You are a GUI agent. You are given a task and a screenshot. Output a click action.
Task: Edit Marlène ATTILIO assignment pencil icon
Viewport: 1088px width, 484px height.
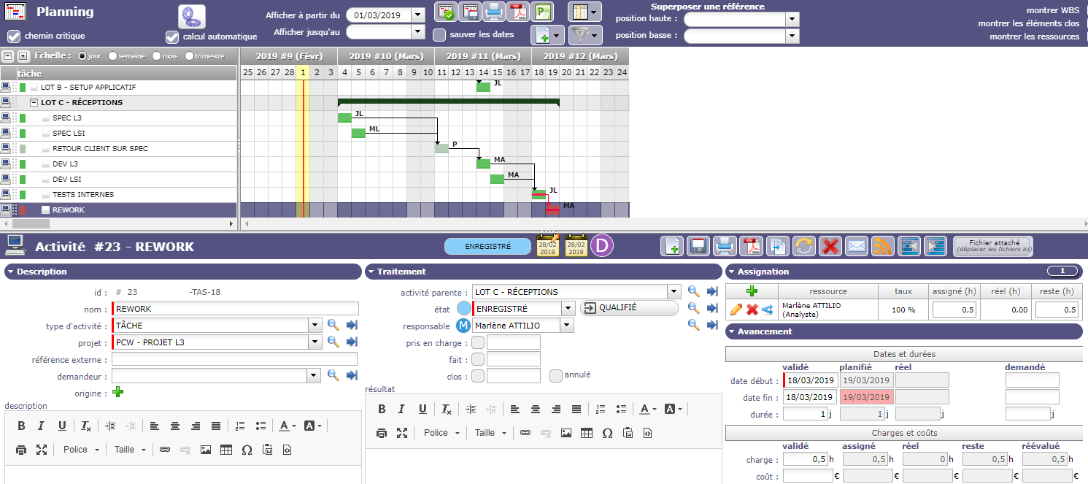coord(736,310)
